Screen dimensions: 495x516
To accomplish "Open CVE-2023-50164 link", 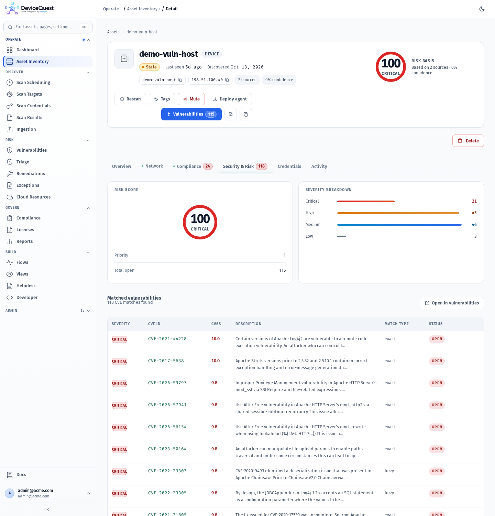I will [167, 449].
